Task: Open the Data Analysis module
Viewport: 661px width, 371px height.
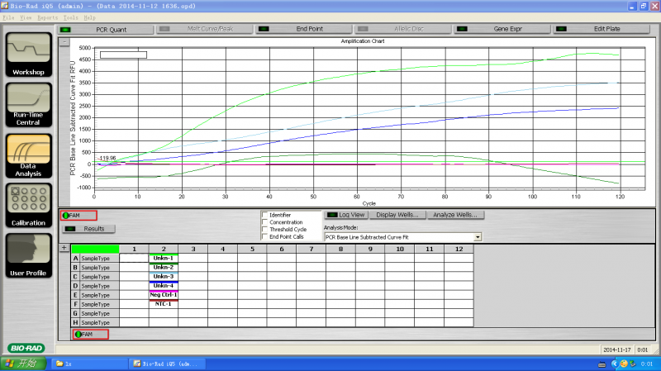Action: (28, 155)
